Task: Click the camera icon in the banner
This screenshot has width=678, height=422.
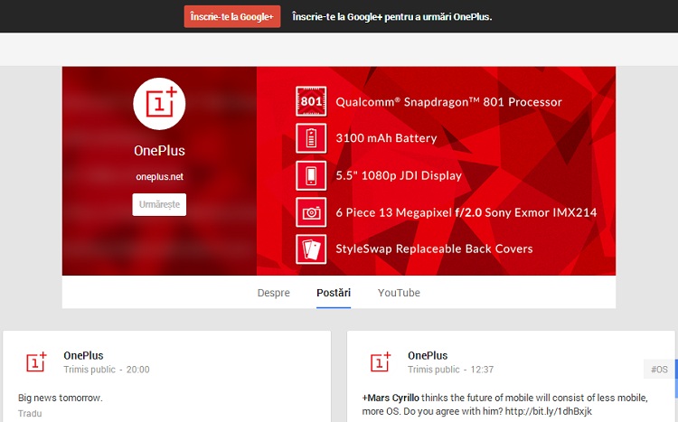Action: (x=310, y=212)
